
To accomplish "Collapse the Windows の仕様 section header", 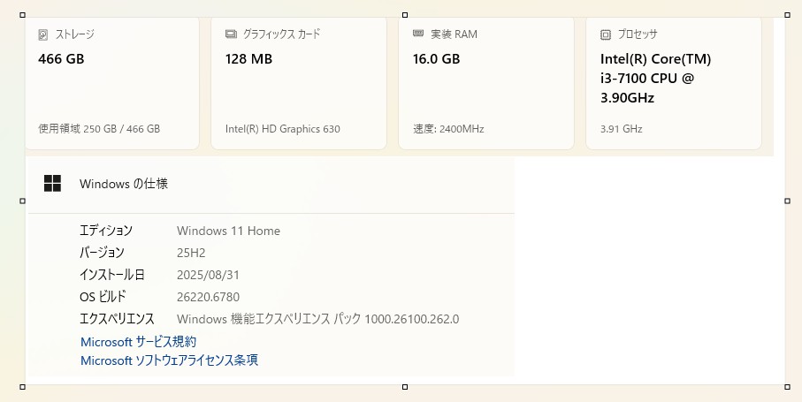I will [271, 184].
